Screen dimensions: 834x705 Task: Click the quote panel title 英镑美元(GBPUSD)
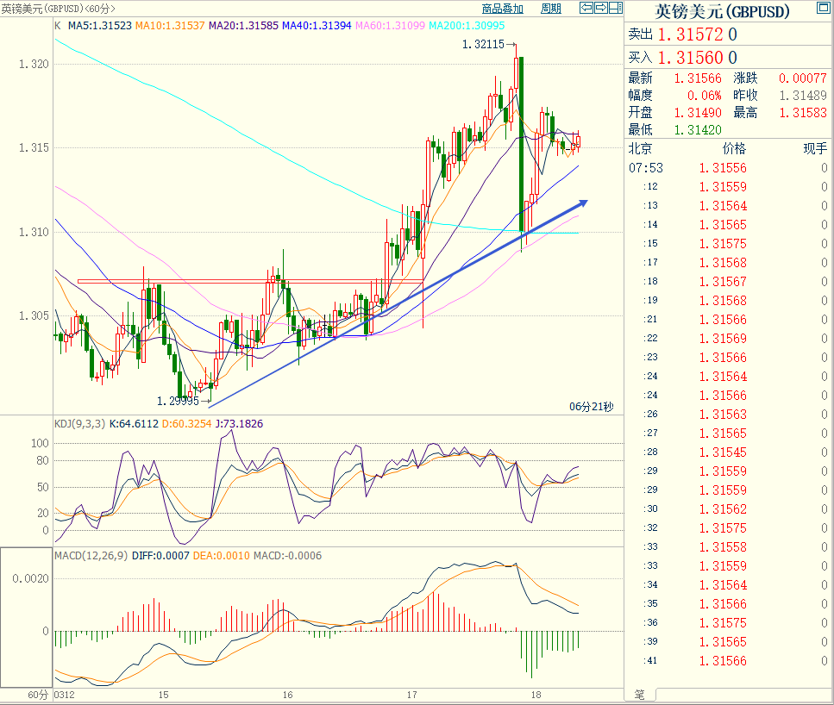click(722, 12)
